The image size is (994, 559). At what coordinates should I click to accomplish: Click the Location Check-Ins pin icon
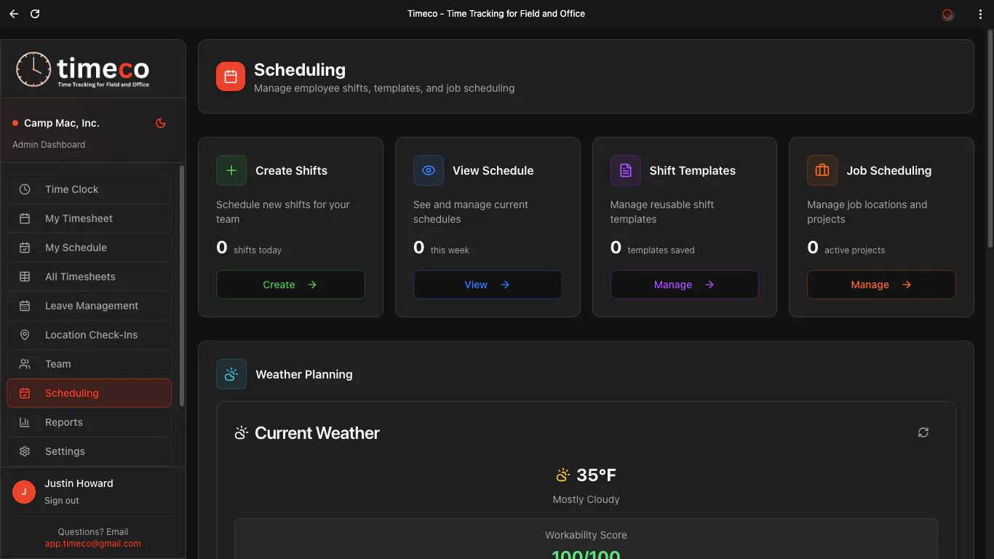pos(25,335)
